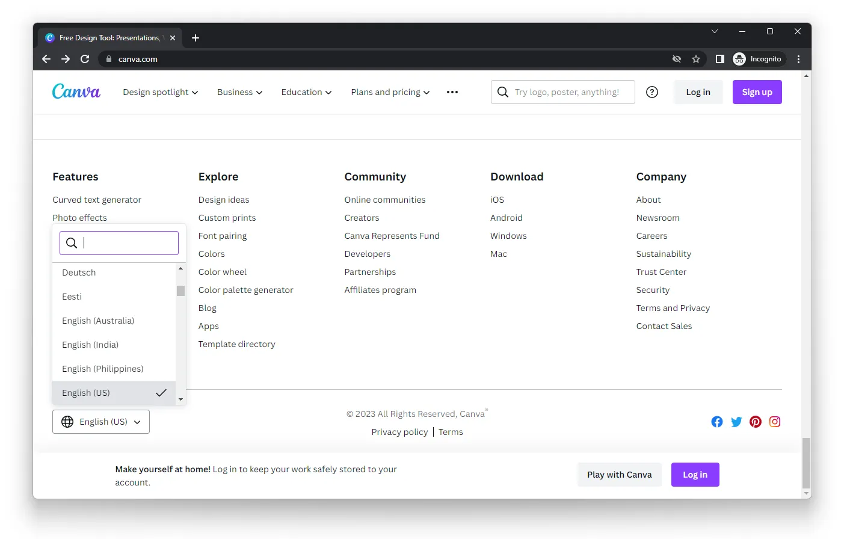This screenshot has width=847, height=539.
Task: Open the iOS download link
Action: (x=497, y=200)
